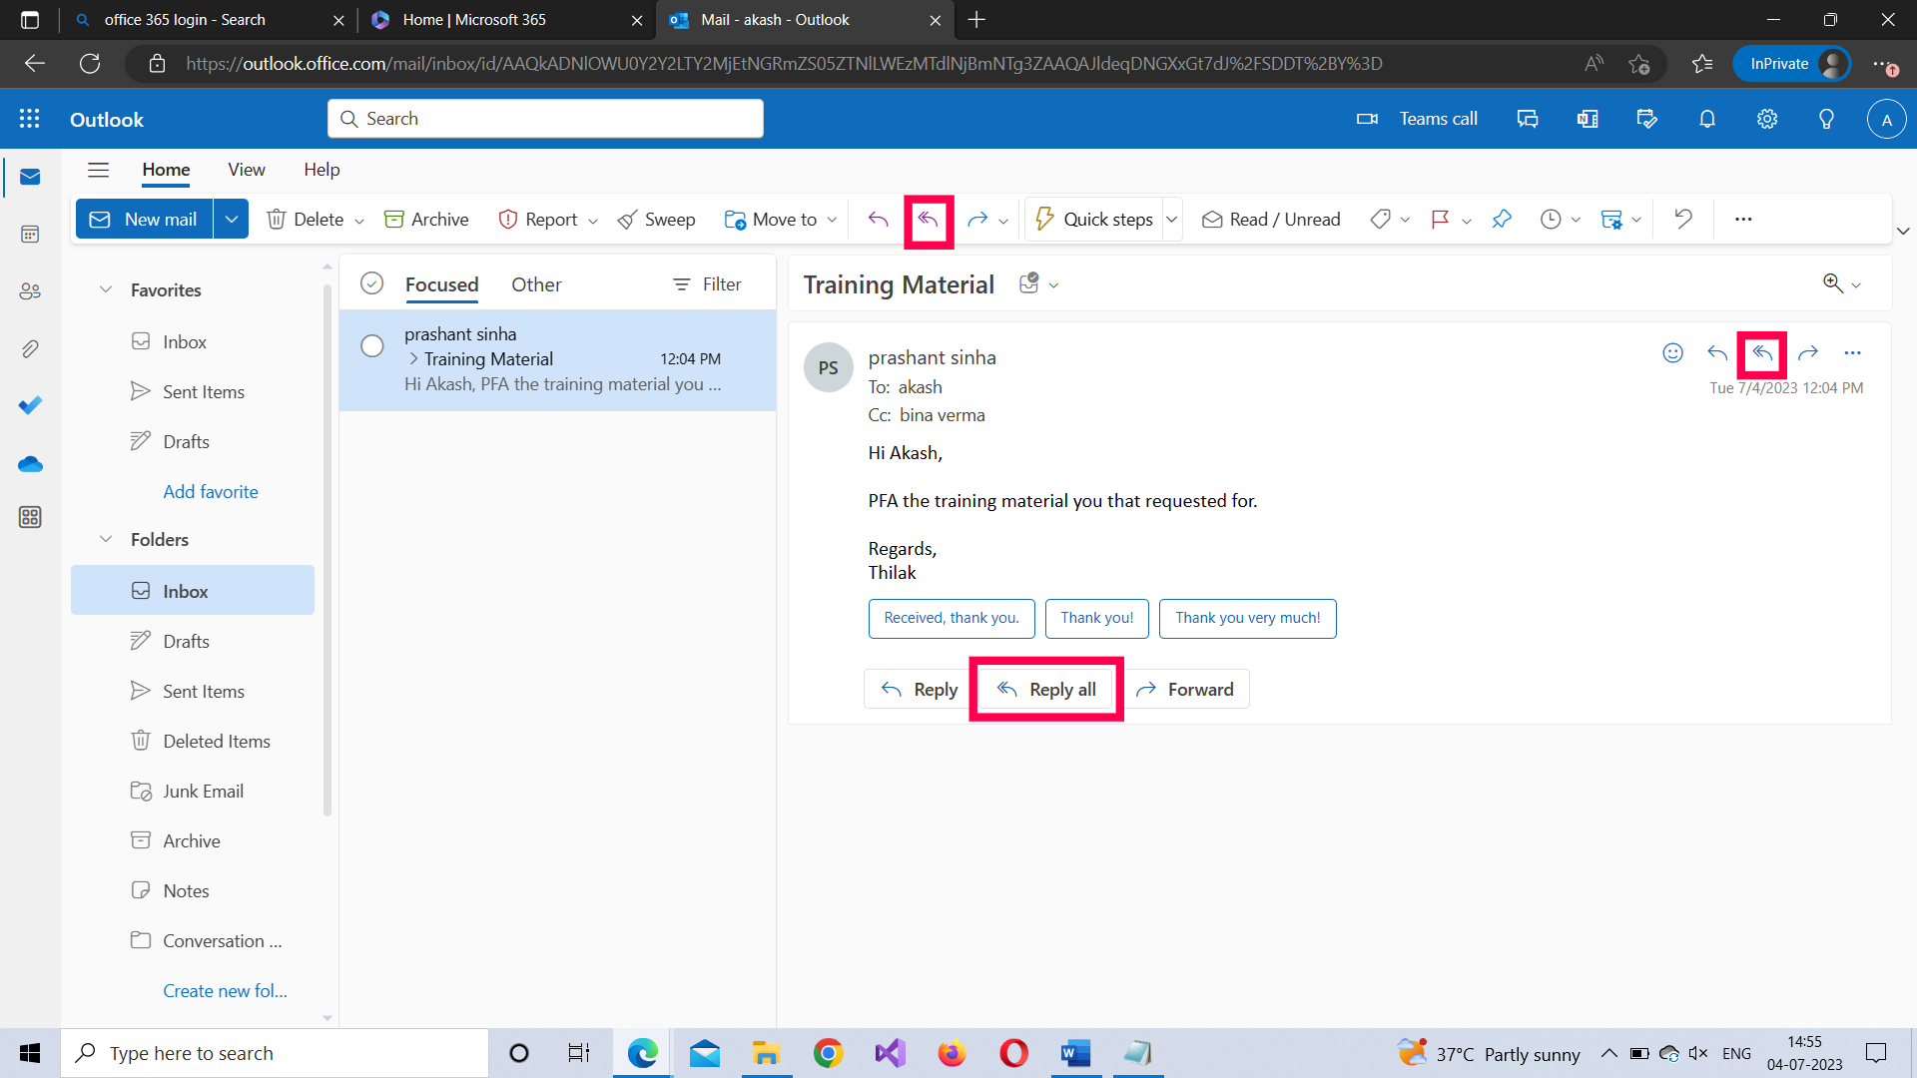Collapse the Folders section

pos(106,539)
